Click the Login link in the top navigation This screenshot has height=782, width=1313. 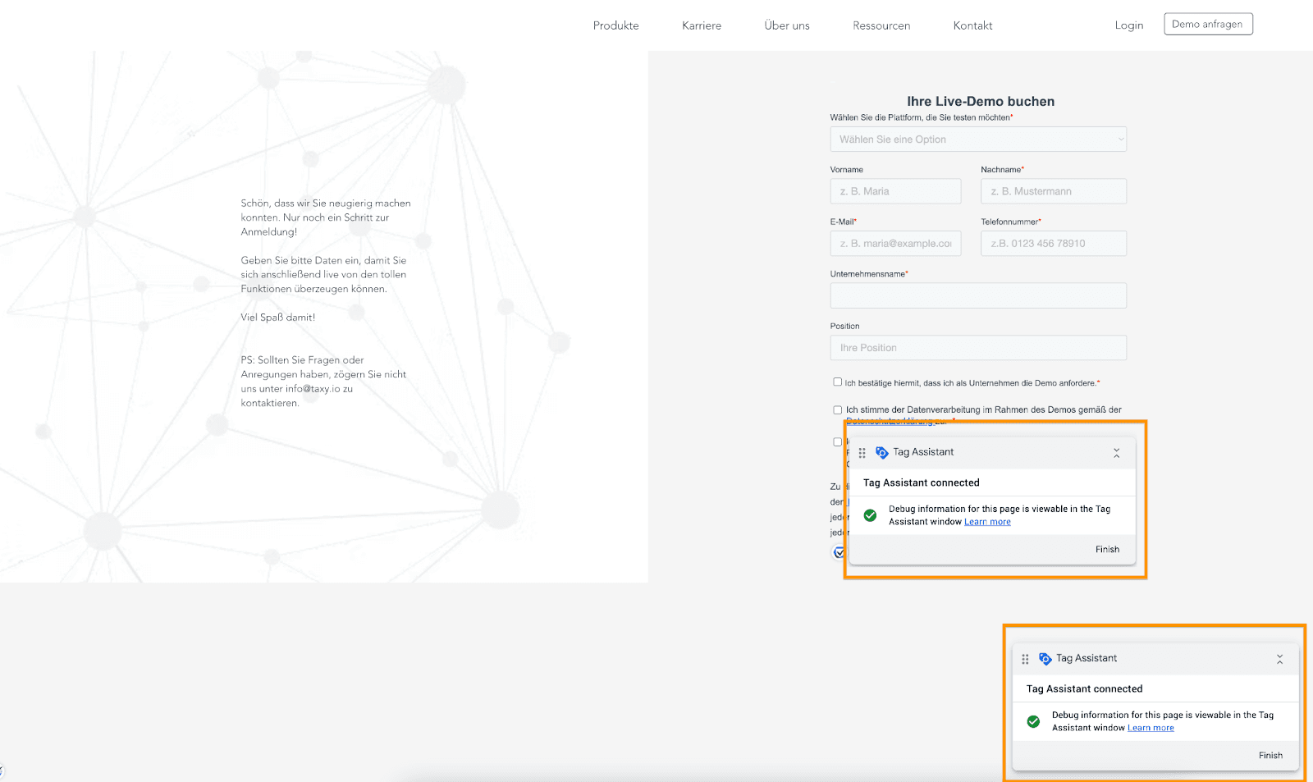point(1129,25)
